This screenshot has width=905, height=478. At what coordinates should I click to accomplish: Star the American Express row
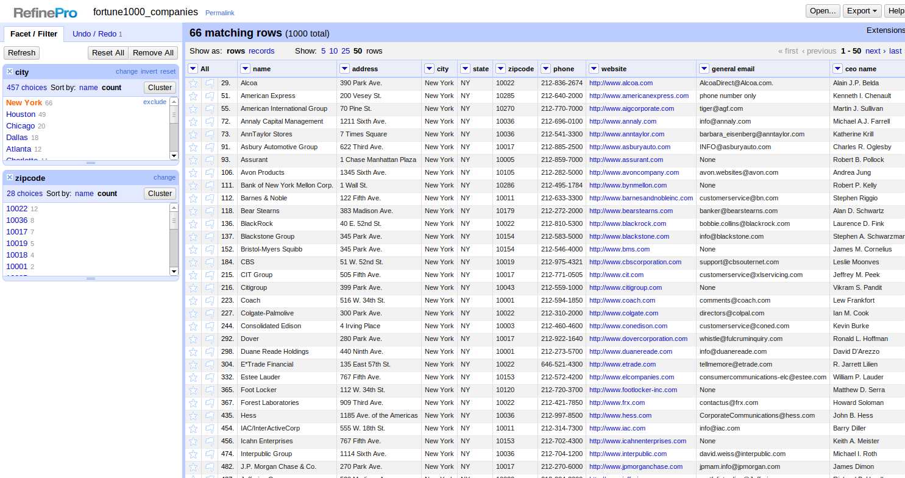[x=193, y=96]
